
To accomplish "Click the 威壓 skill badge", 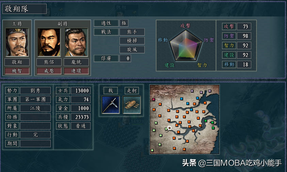I will (x=49, y=71).
